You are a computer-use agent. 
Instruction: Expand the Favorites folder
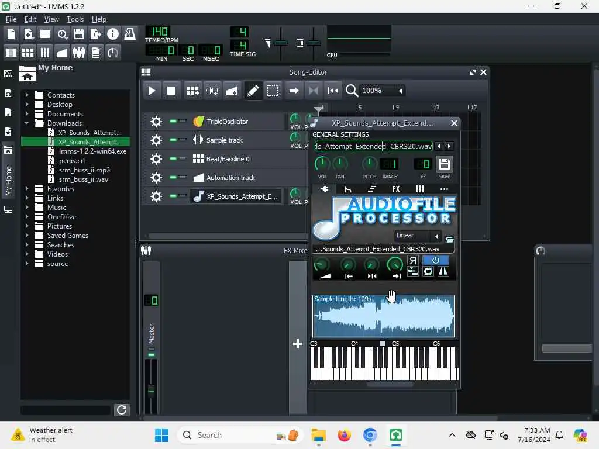(x=27, y=189)
